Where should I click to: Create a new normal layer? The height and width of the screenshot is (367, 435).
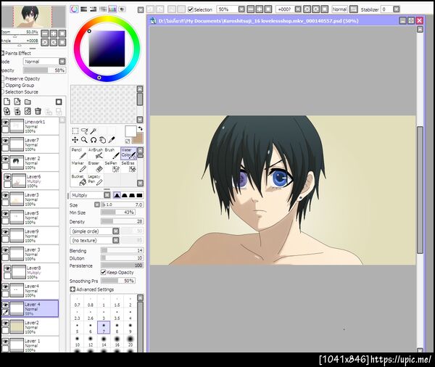pyautogui.click(x=7, y=102)
